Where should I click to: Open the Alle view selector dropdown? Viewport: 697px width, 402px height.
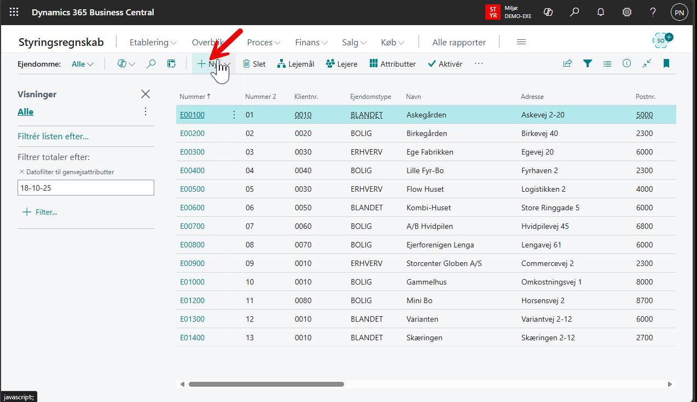(x=83, y=64)
